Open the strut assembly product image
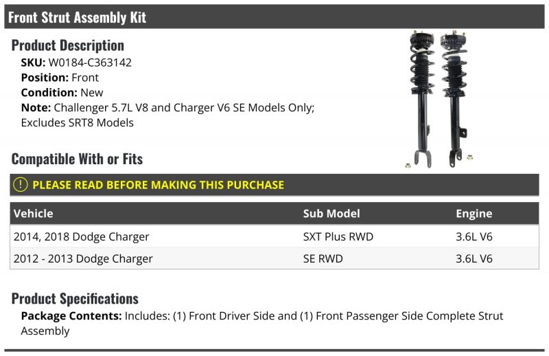549x356 pixels. [440, 99]
